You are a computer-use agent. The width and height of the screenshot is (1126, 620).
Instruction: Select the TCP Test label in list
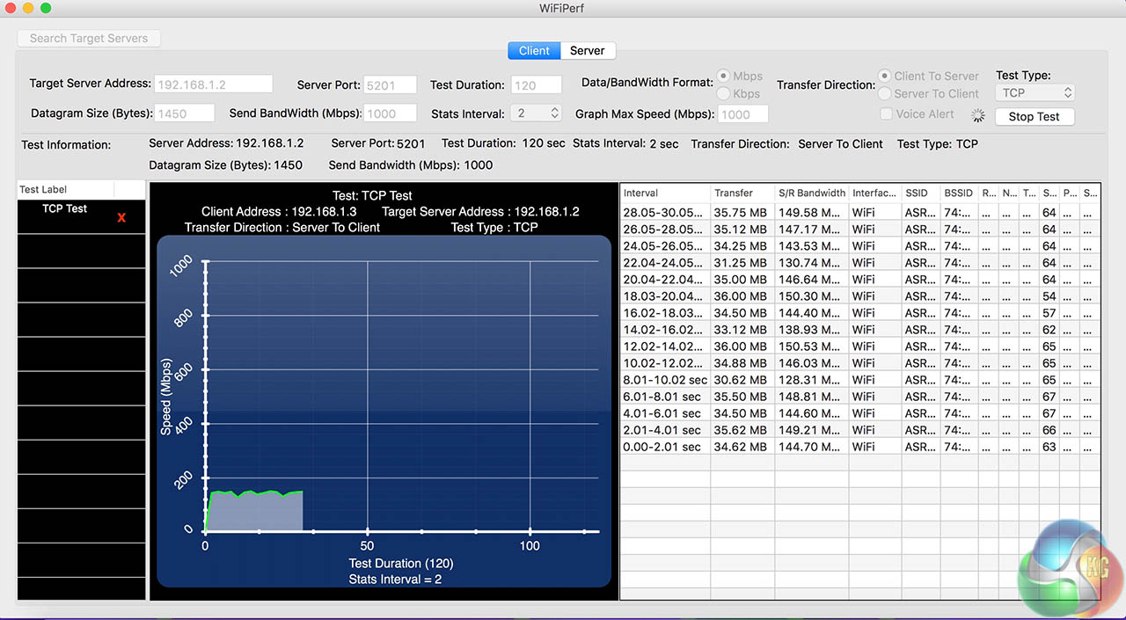pos(65,209)
